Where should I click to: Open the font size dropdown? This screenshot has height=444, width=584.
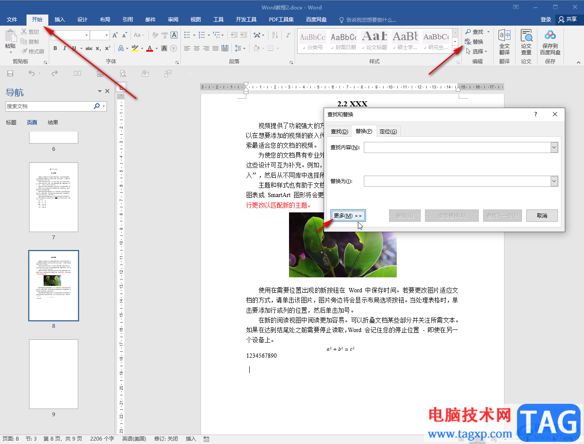click(x=107, y=35)
